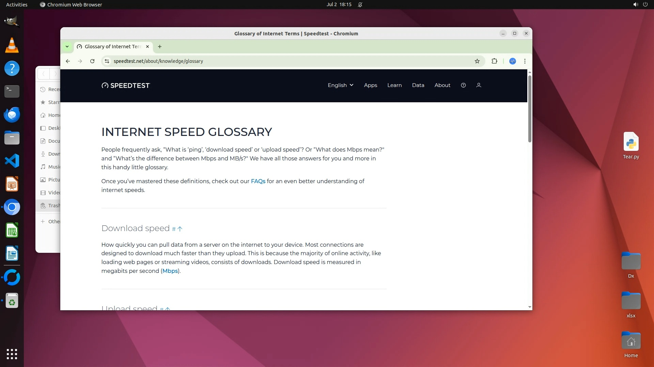Open Chromium's three-dot menu
The height and width of the screenshot is (367, 654).
point(525,61)
